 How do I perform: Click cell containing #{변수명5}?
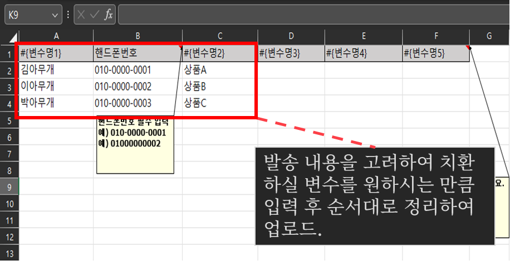(x=436, y=53)
